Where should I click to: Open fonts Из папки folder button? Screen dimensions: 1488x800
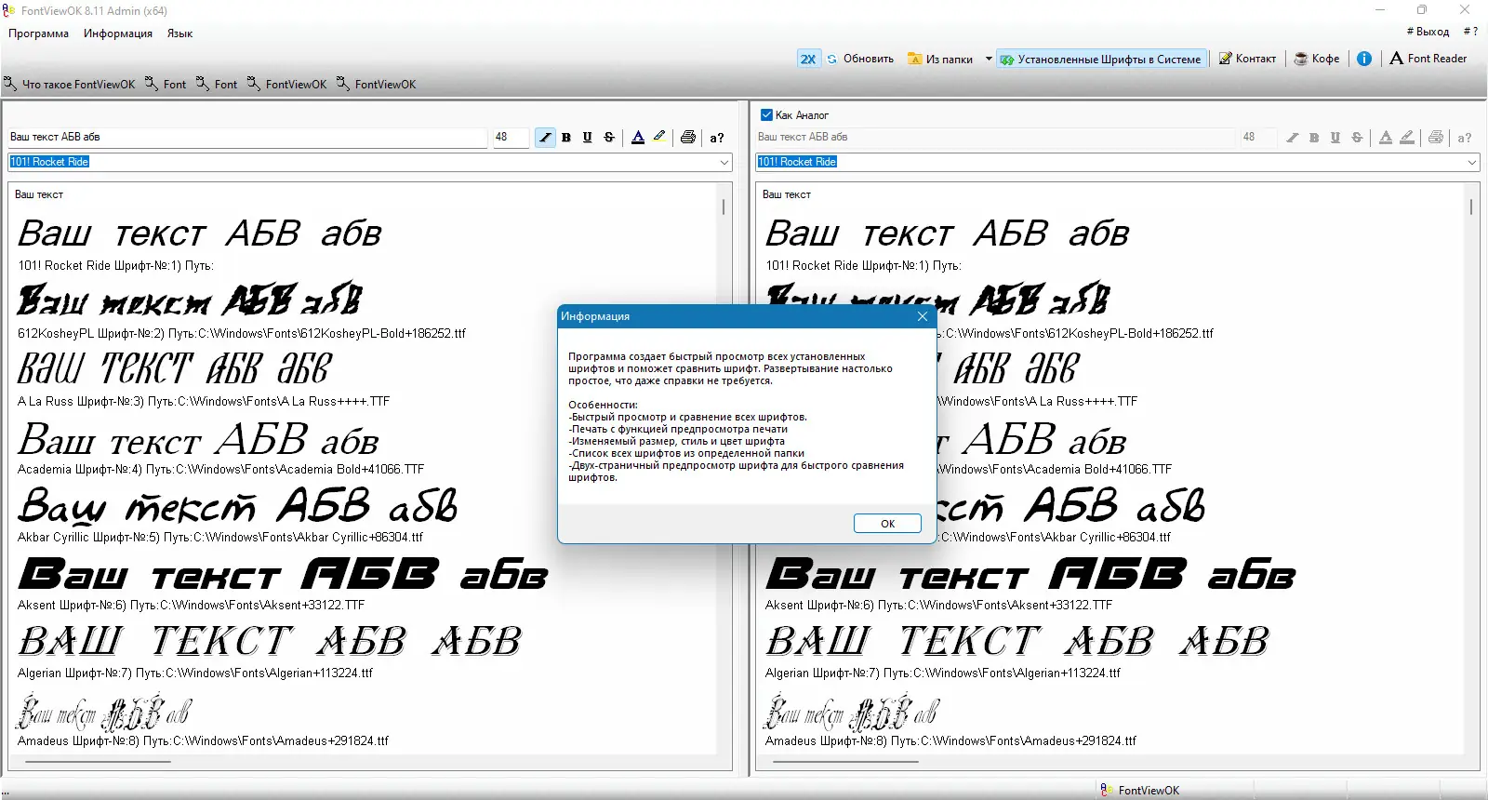click(x=940, y=59)
